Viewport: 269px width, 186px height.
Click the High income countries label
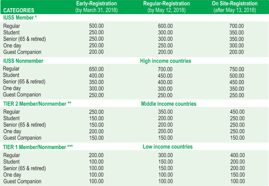click(166, 61)
